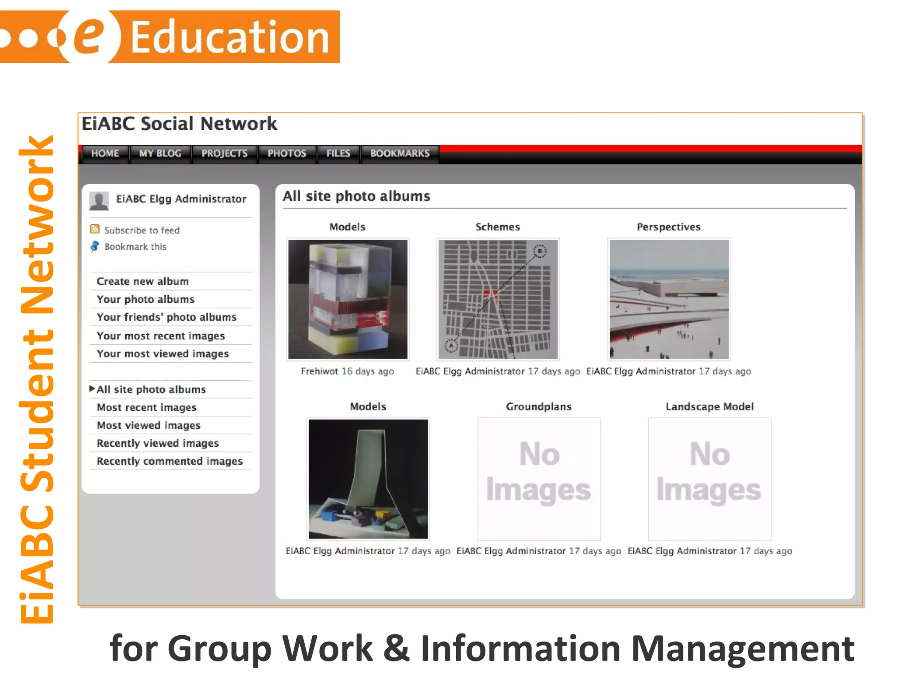Click the blue bookmark pin icon

(x=94, y=246)
